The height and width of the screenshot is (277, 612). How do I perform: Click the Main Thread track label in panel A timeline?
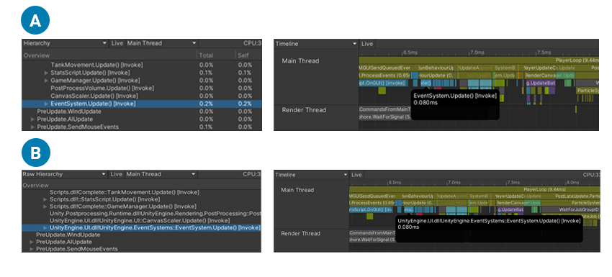tap(300, 61)
